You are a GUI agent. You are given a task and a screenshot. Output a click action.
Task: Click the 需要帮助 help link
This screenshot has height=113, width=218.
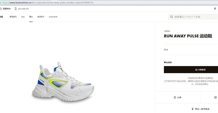(7, 9)
